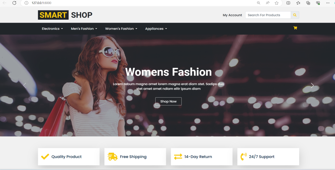Expand the Appliances dropdown
The image size is (335, 170).
coord(156,29)
